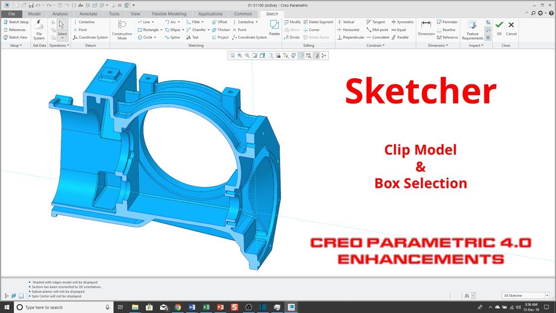This screenshot has height=313, width=556.
Task: Click the Thicken tool
Action: pos(221,30)
